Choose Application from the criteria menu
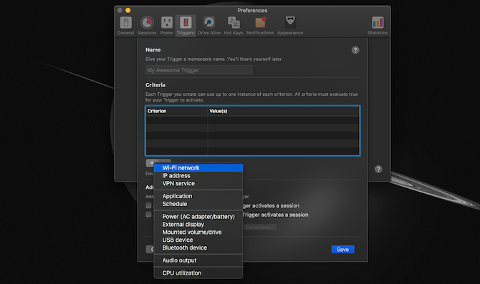The width and height of the screenshot is (480, 284). point(198,196)
